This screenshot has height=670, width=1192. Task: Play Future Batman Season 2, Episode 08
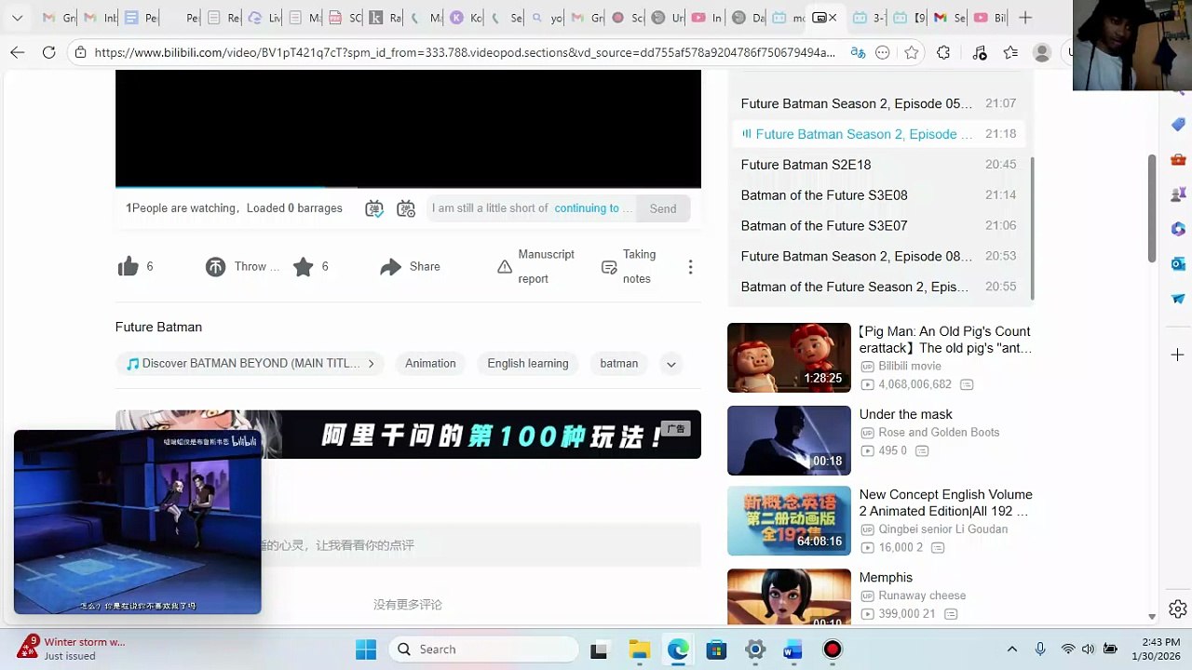(x=878, y=256)
